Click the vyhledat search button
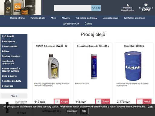Screen dimensions: 155x116 [96, 8]
